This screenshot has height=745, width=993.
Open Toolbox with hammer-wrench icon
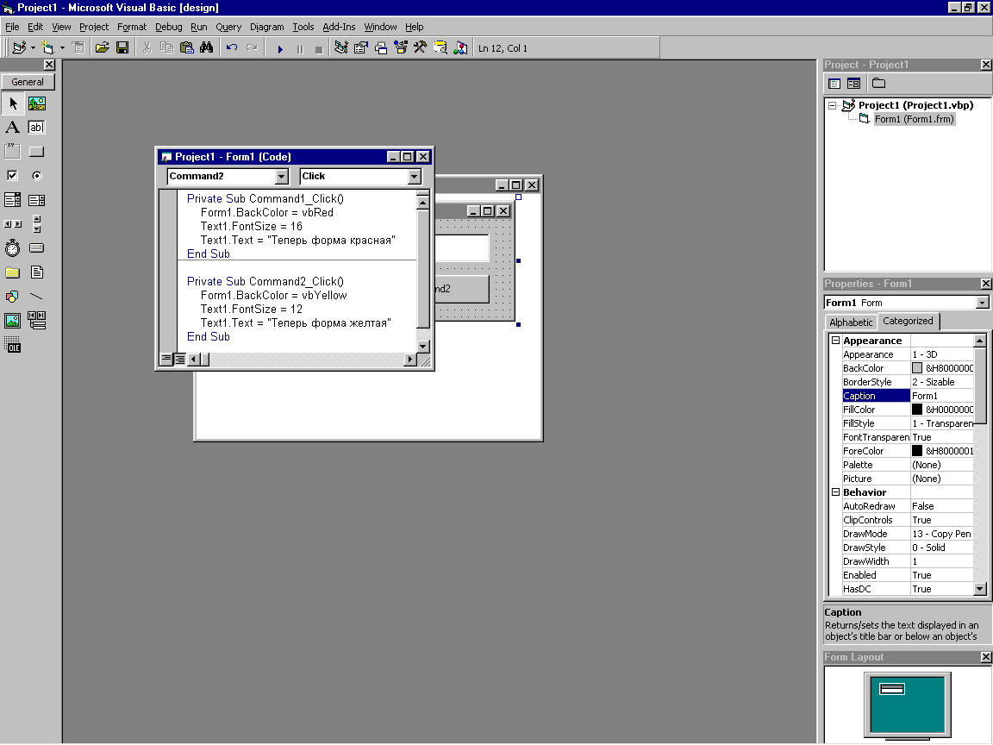tap(420, 47)
